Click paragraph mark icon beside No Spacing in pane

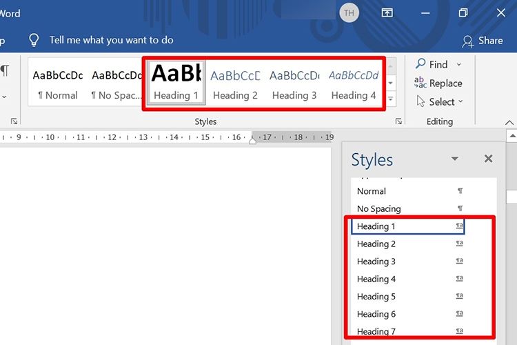460,208
